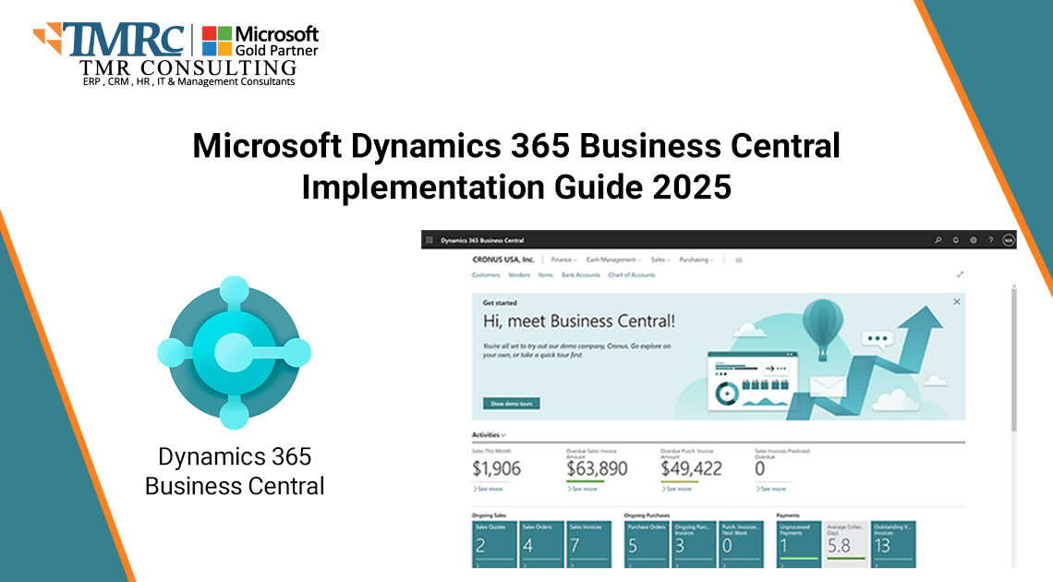Open the Sales Invoices tile
Screen dimensions: 1053x582
tap(589, 544)
